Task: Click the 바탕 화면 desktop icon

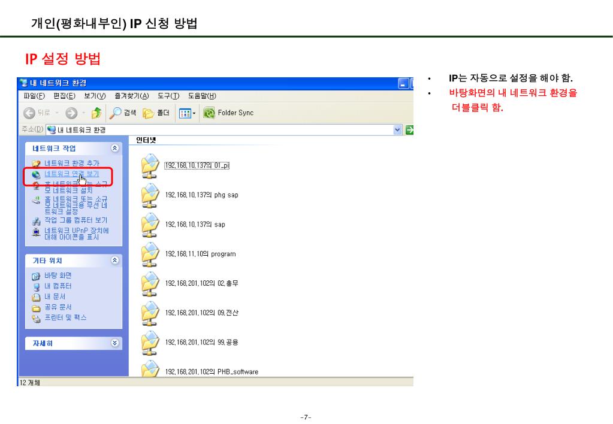Action: tap(36, 276)
